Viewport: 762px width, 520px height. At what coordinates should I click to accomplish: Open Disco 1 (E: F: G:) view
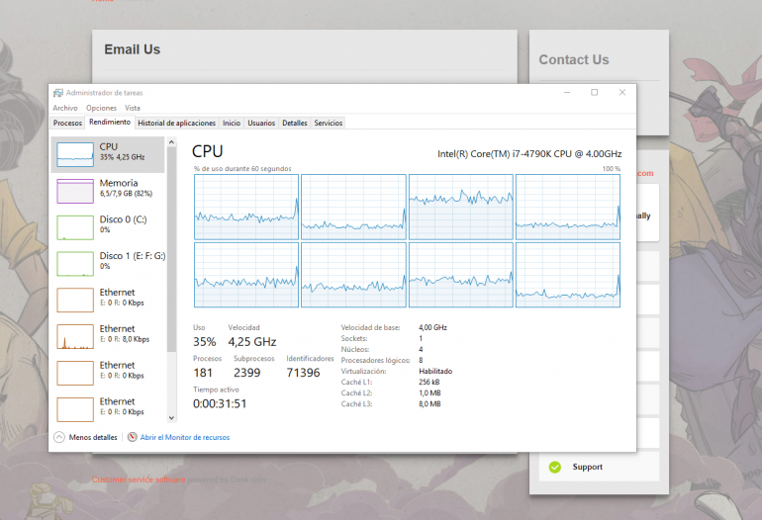[x=108, y=264]
